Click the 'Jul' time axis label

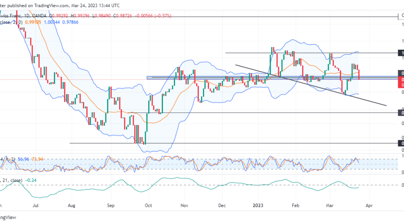click(x=36, y=206)
